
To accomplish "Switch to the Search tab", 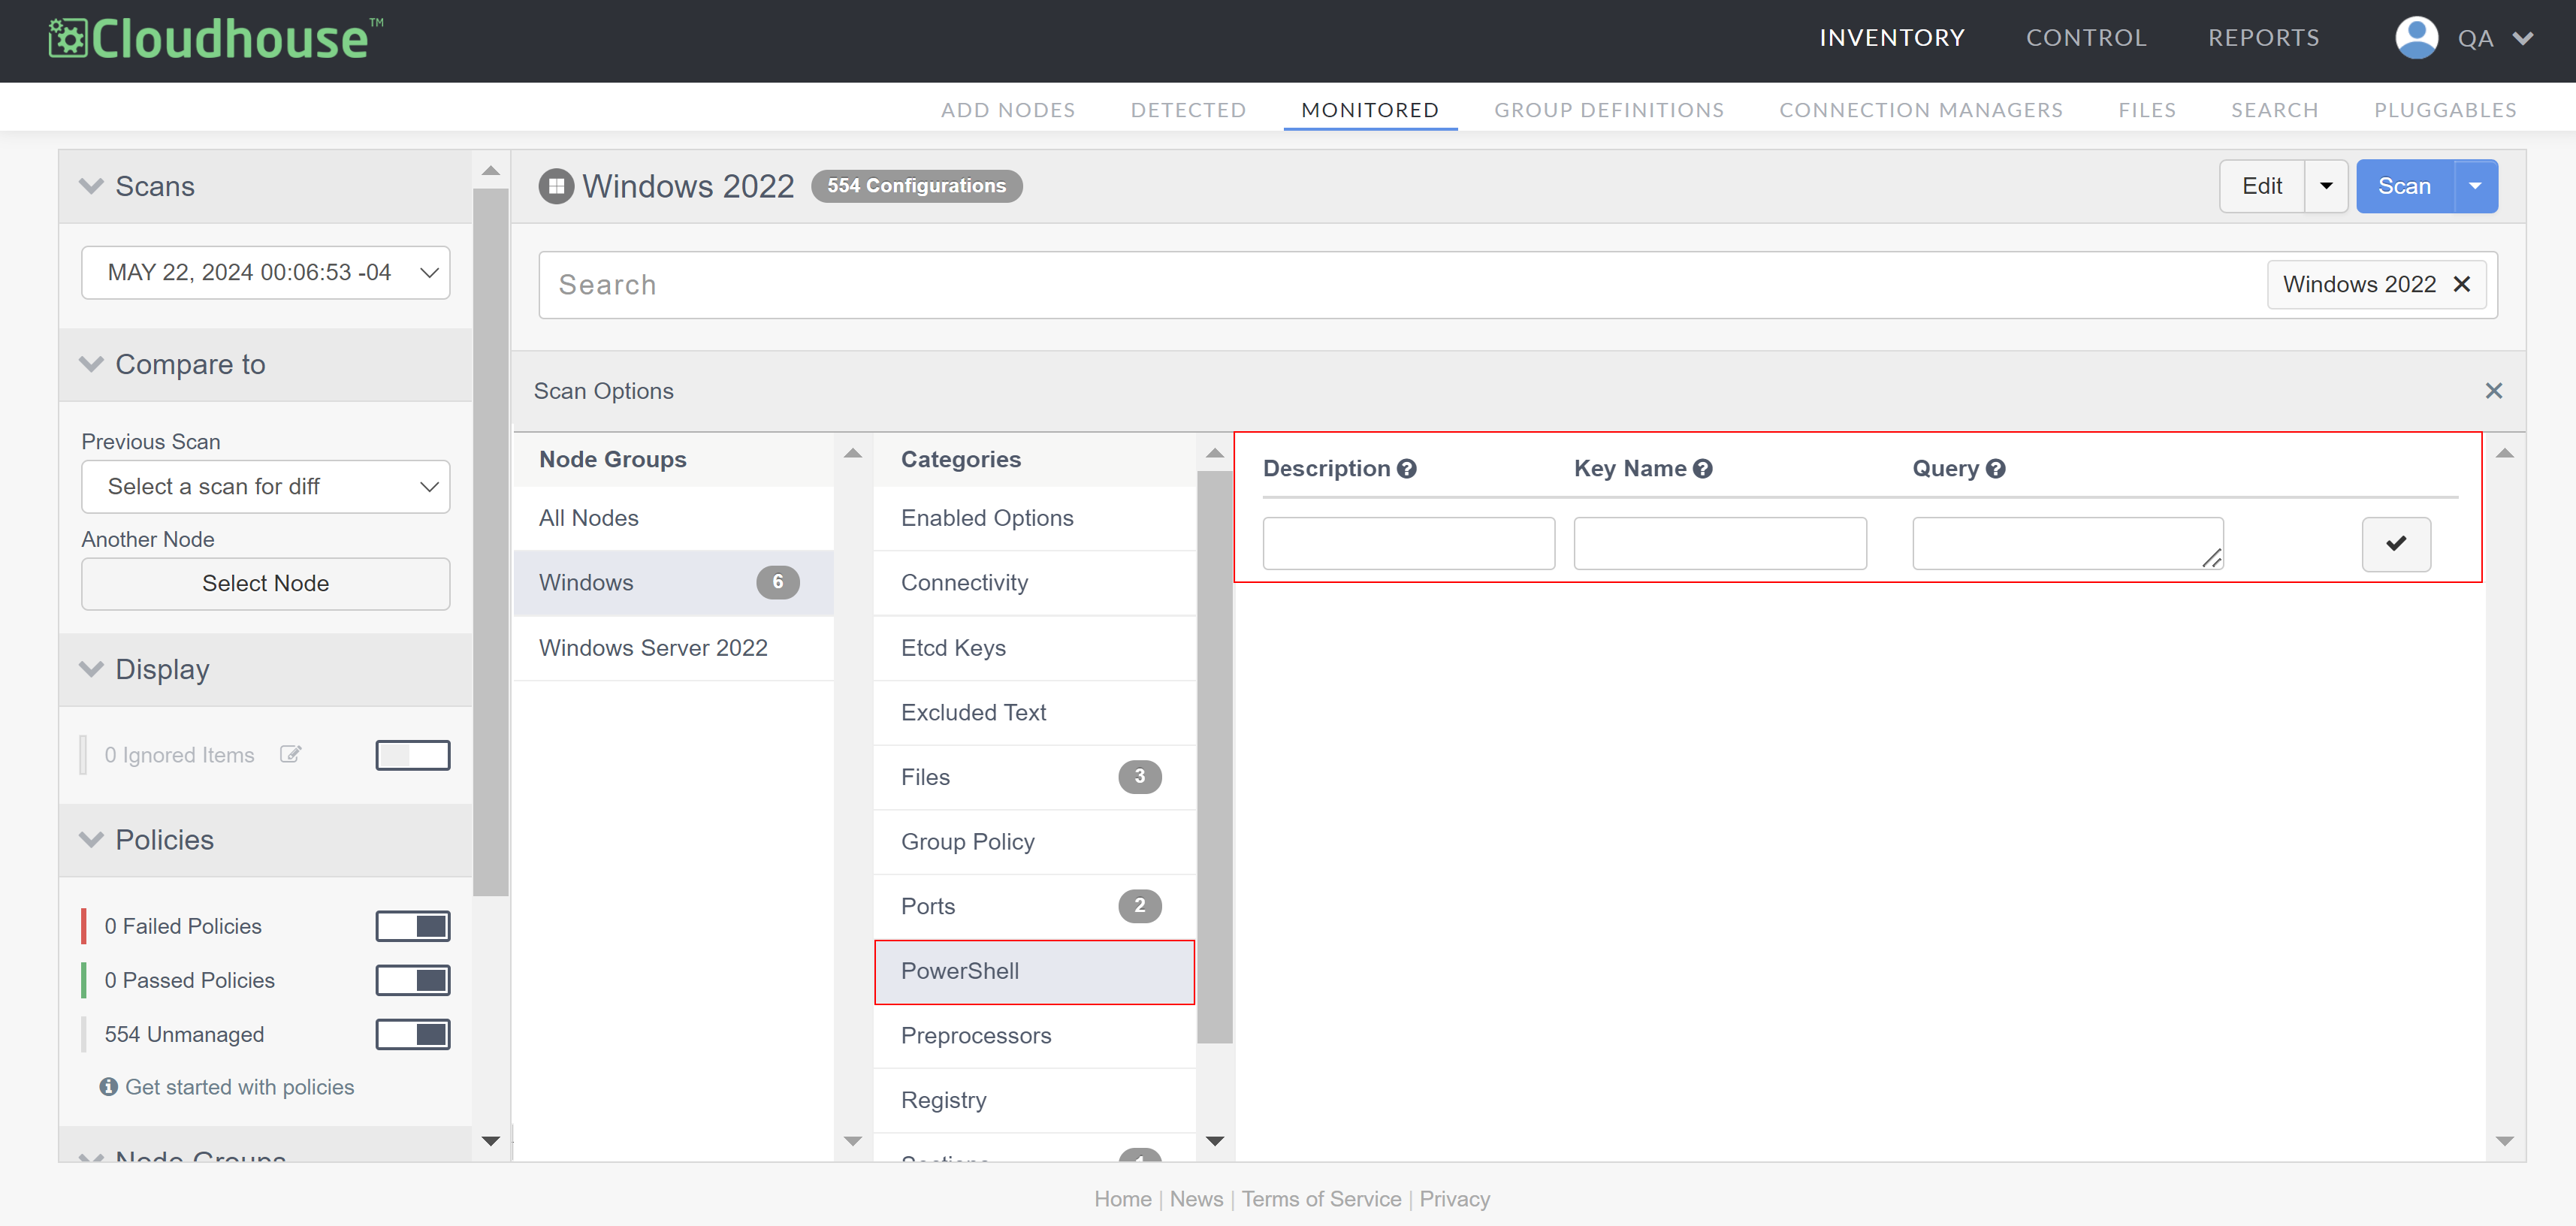I will (2274, 110).
